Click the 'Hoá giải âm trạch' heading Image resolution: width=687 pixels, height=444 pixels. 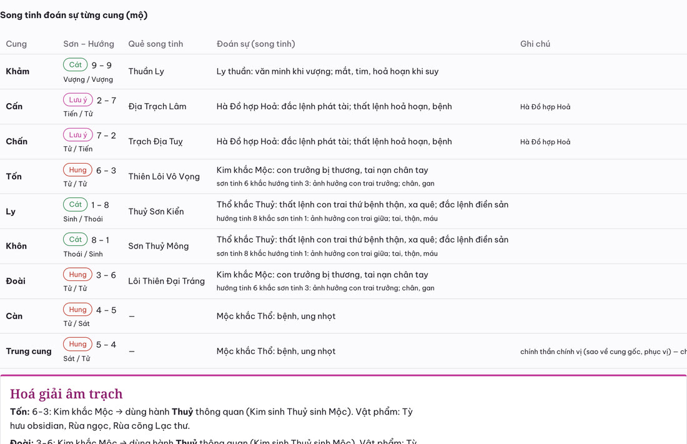[66, 393]
